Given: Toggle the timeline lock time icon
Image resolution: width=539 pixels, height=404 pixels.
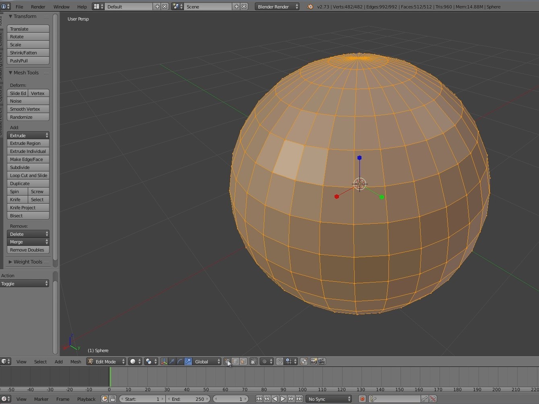Looking at the screenshot, I should (x=113, y=399).
